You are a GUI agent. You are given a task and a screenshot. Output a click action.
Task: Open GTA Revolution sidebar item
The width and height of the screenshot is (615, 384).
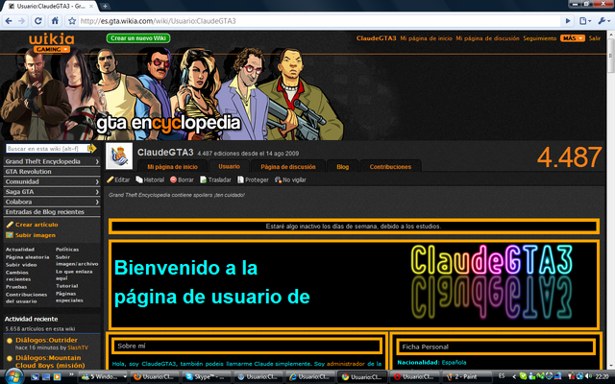pyautogui.click(x=52, y=172)
